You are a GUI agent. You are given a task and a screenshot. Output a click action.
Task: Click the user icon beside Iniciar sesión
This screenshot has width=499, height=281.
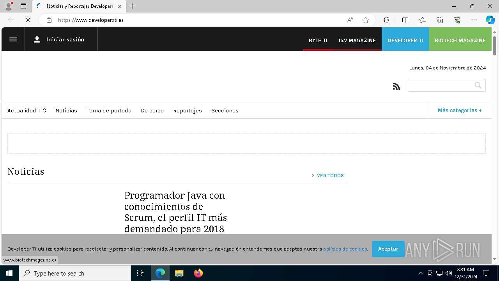pyautogui.click(x=37, y=39)
